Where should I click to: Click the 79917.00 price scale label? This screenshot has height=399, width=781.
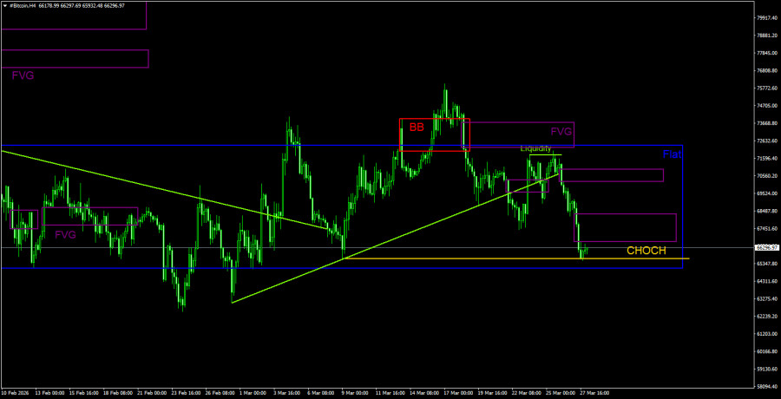pos(762,17)
